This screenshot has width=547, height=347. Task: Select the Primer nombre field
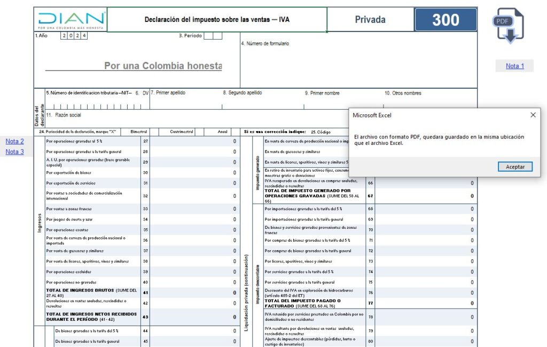[343, 99]
